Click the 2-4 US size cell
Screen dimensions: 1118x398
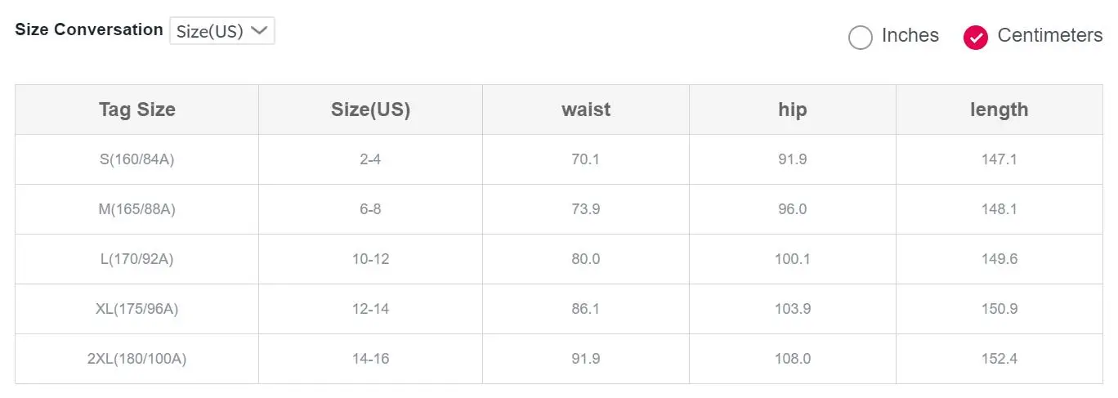(x=370, y=159)
